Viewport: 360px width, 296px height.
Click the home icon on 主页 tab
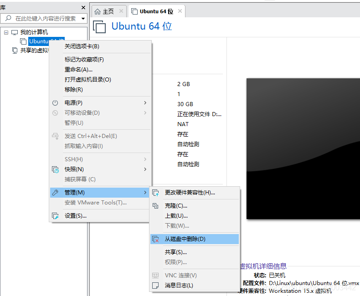[x=98, y=11]
